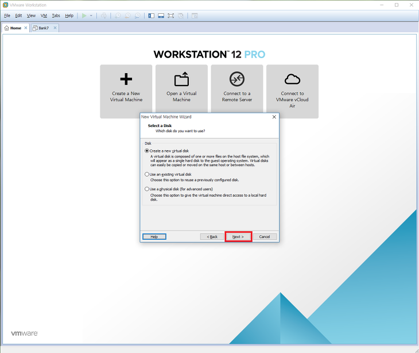This screenshot has height=353, width=419.
Task: Open the Tabs menu
Action: pos(56,16)
